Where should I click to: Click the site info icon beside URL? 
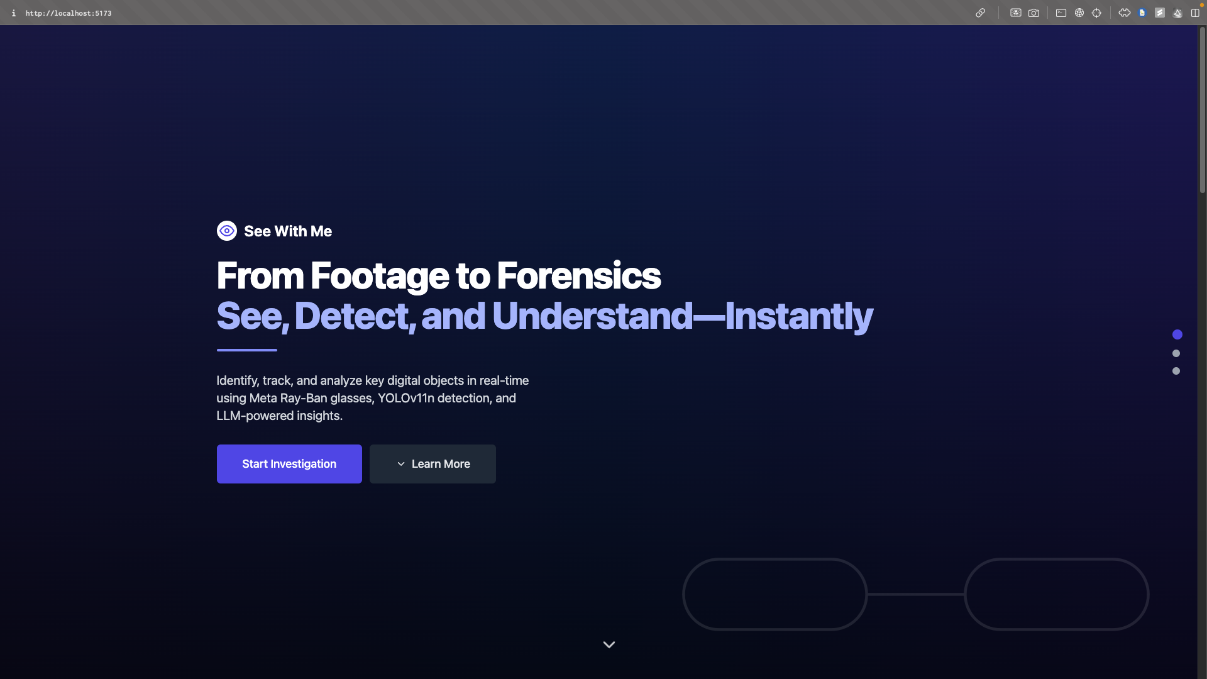(x=13, y=13)
